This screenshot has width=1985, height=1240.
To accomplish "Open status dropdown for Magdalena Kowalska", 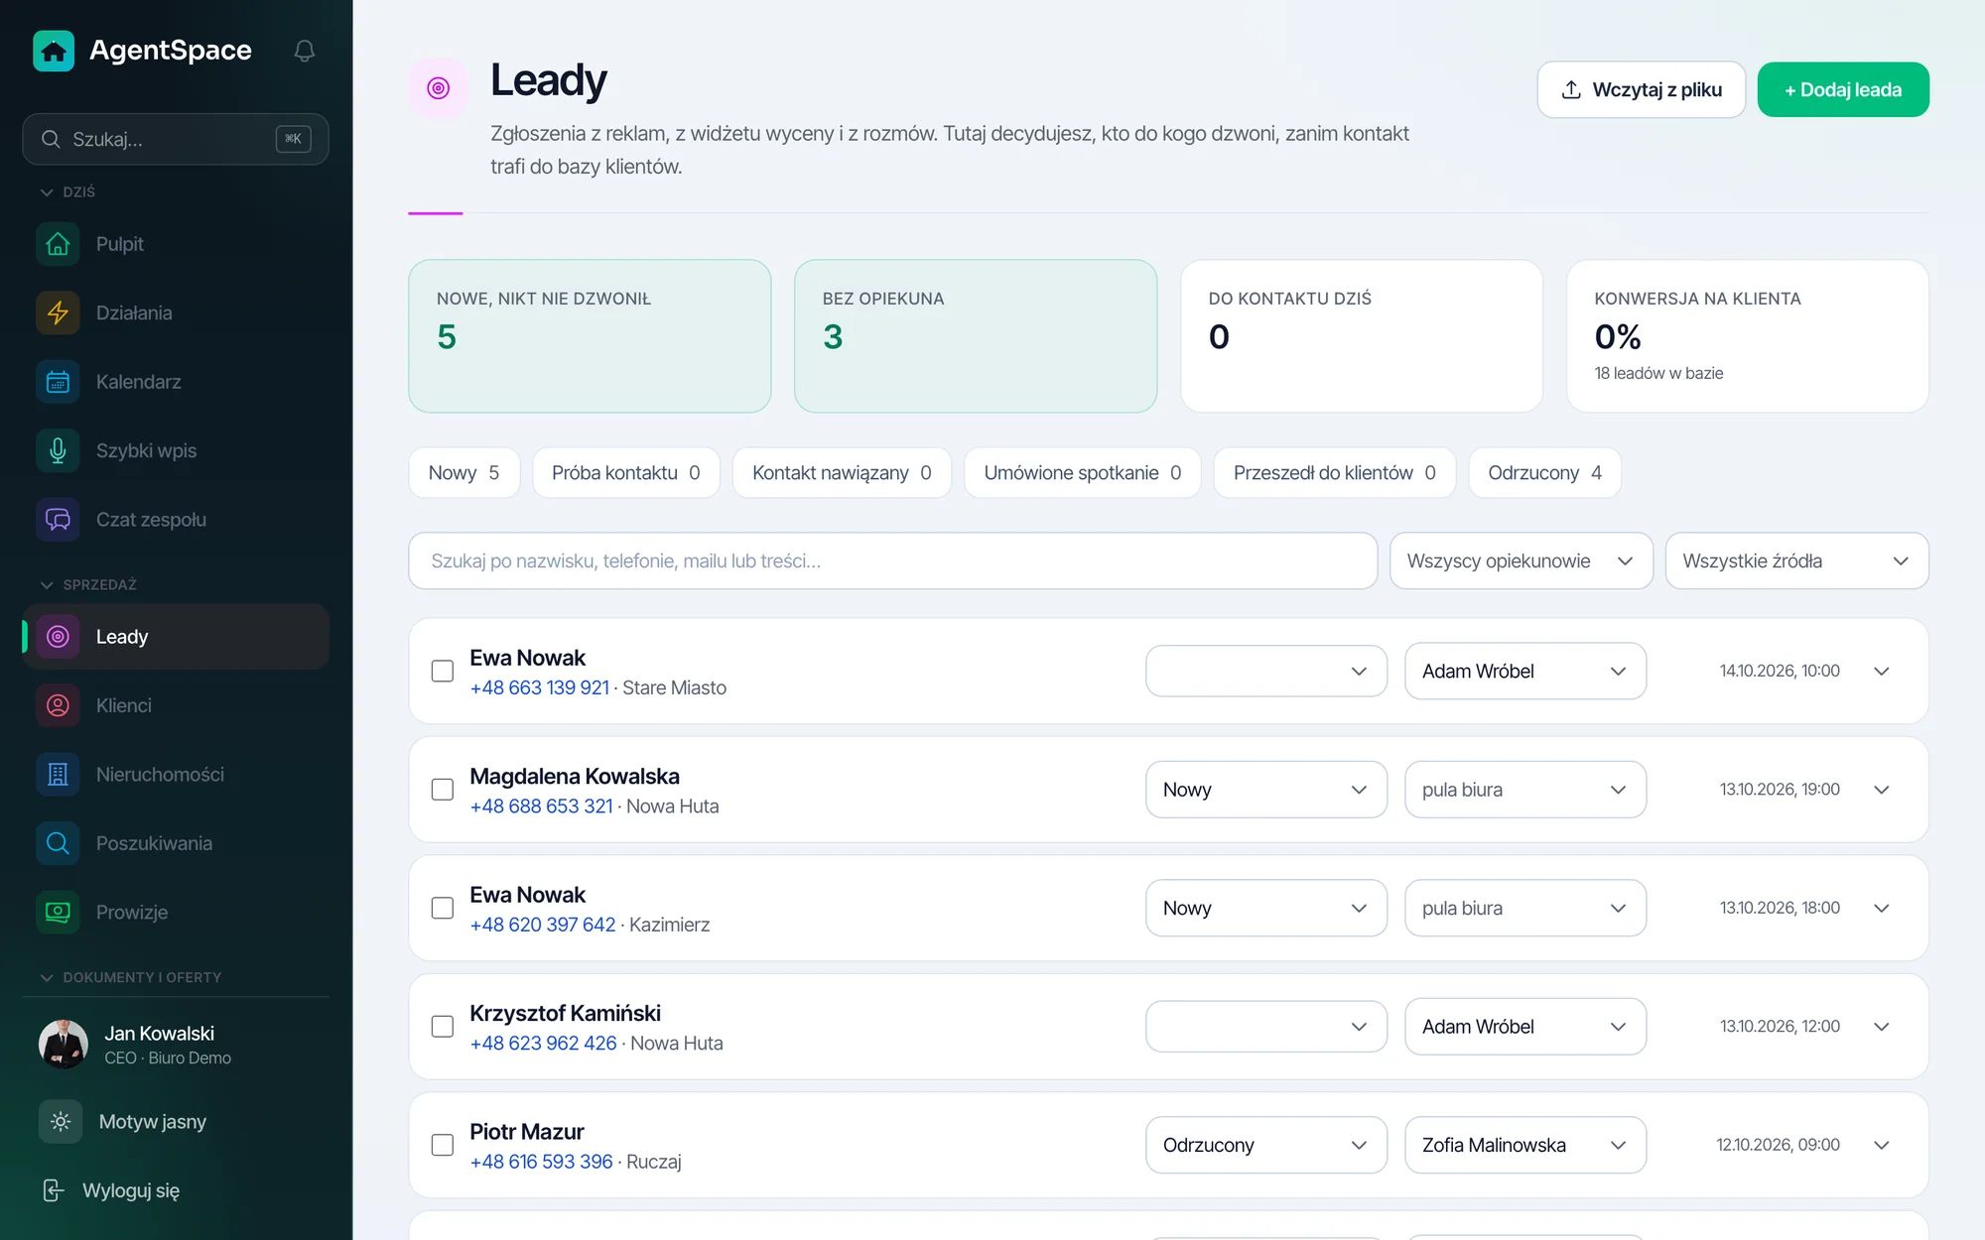I will click(x=1266, y=790).
